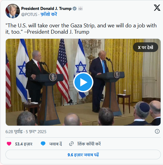The height and width of the screenshot is (165, 163).
Task: Click the pink heart like icon
Action: (9, 144)
